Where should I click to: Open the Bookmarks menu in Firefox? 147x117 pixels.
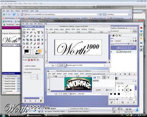pos(25,11)
